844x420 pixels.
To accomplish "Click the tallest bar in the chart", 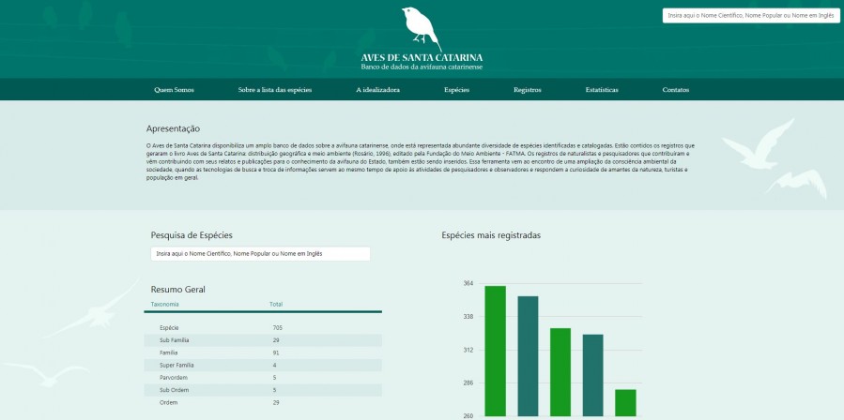I will (495, 352).
